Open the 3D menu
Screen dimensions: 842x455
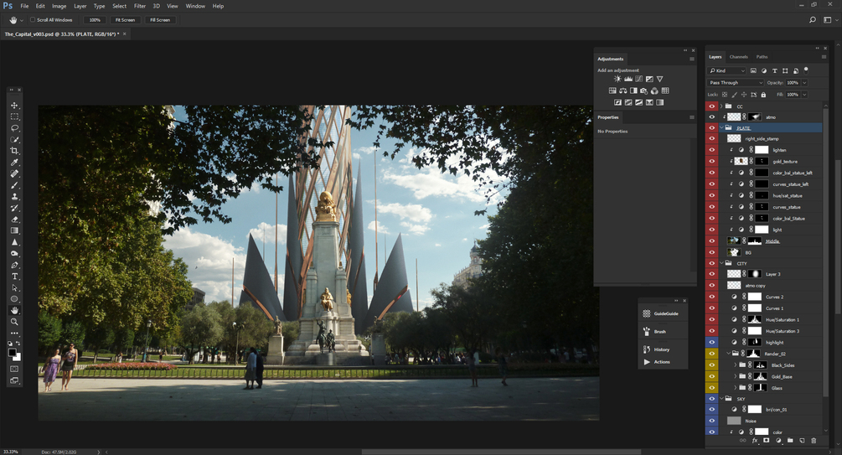(157, 6)
